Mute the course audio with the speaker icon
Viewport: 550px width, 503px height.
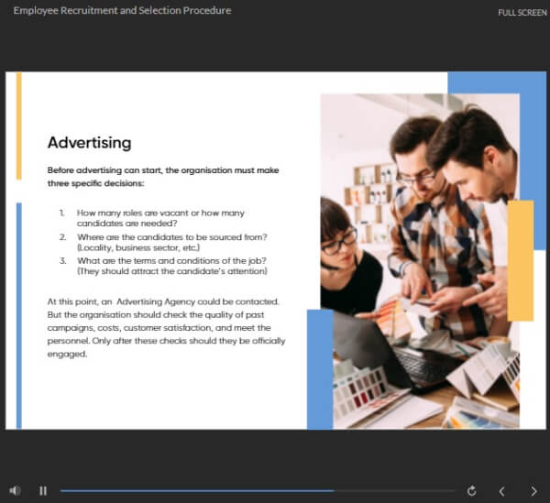coord(15,491)
